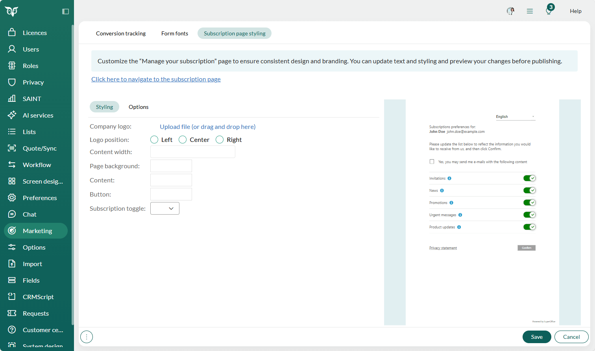This screenshot has height=351, width=595.
Task: Switch to the Conversion tracking tab
Action: pyautogui.click(x=121, y=33)
